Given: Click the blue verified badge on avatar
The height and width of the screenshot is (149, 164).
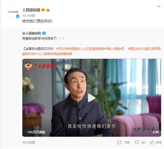Looking at the screenshot, I should [x=18, y=16].
